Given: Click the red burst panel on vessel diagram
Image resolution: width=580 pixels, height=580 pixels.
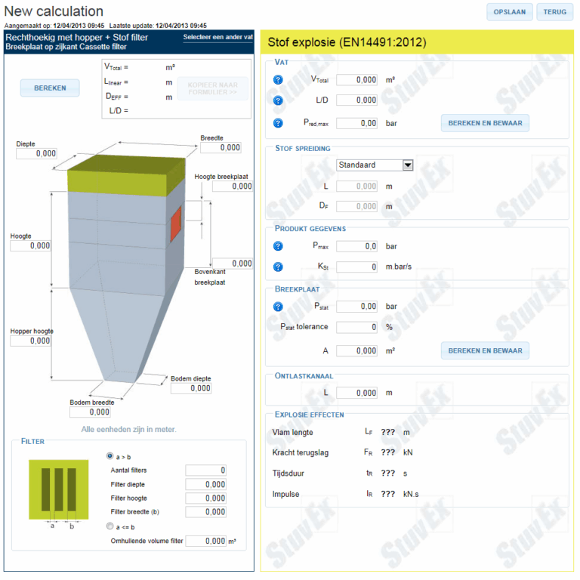Looking at the screenshot, I should 175,222.
